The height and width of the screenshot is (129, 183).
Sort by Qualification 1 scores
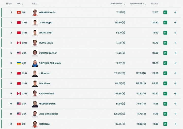(x=117, y=4)
